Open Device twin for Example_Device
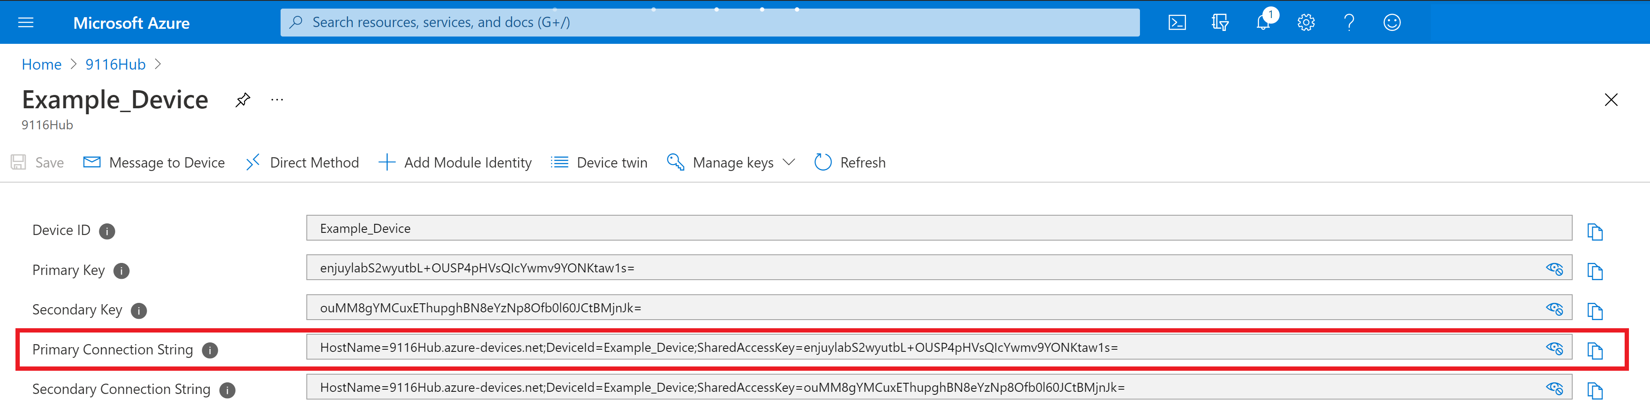The height and width of the screenshot is (412, 1650). (x=598, y=162)
